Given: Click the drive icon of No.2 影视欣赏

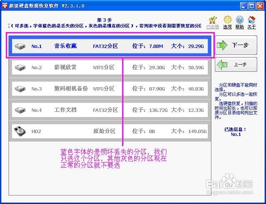Looking at the screenshot, I should (x=20, y=68).
